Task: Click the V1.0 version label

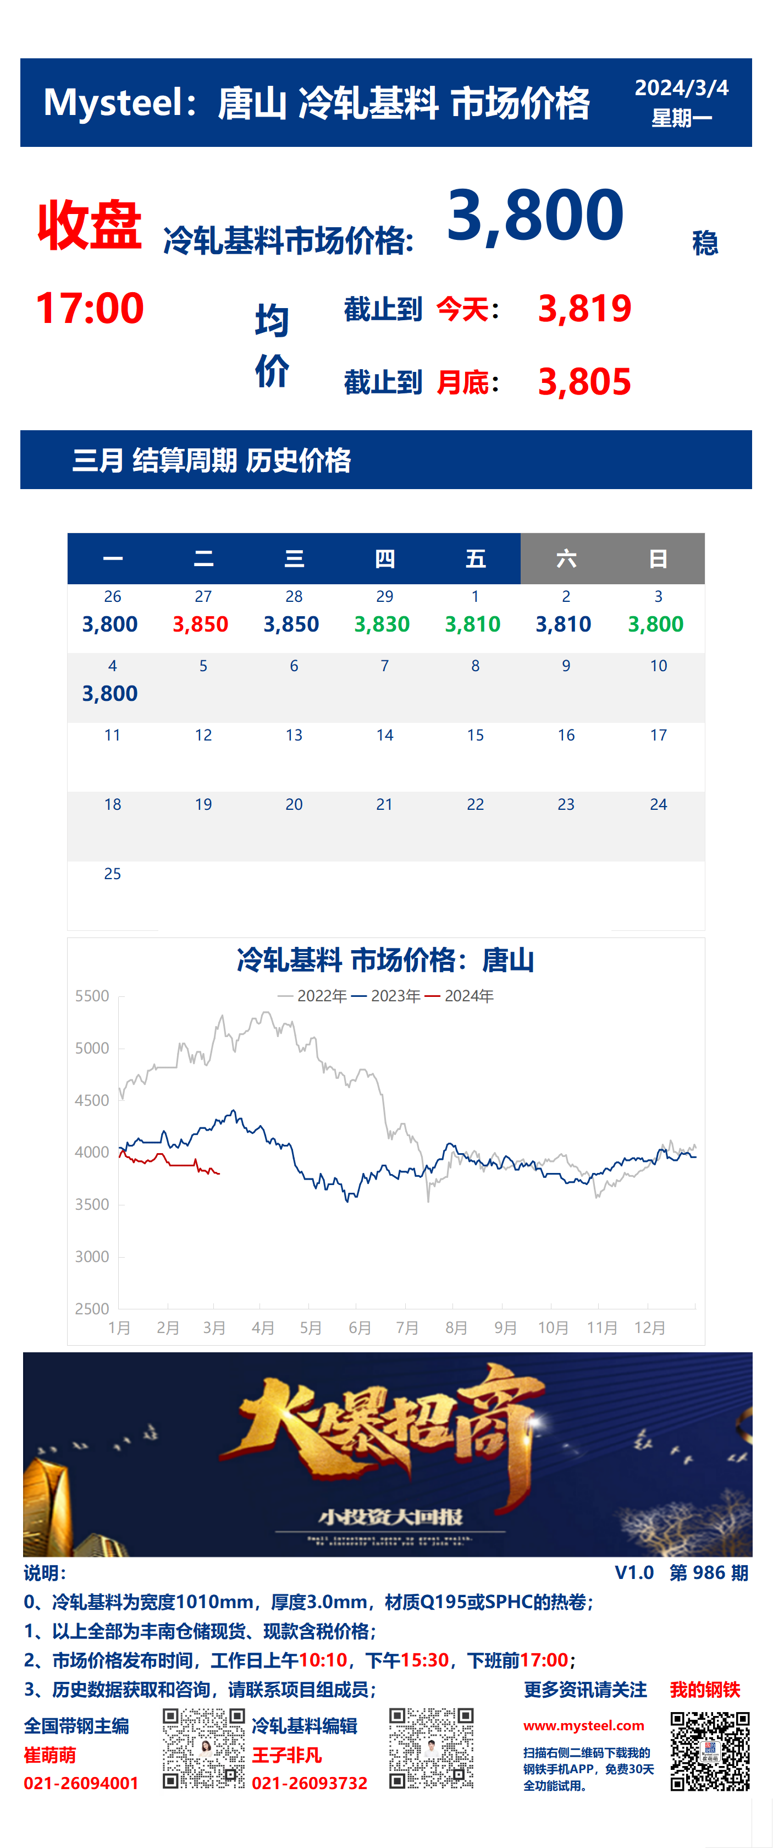Action: (634, 1572)
